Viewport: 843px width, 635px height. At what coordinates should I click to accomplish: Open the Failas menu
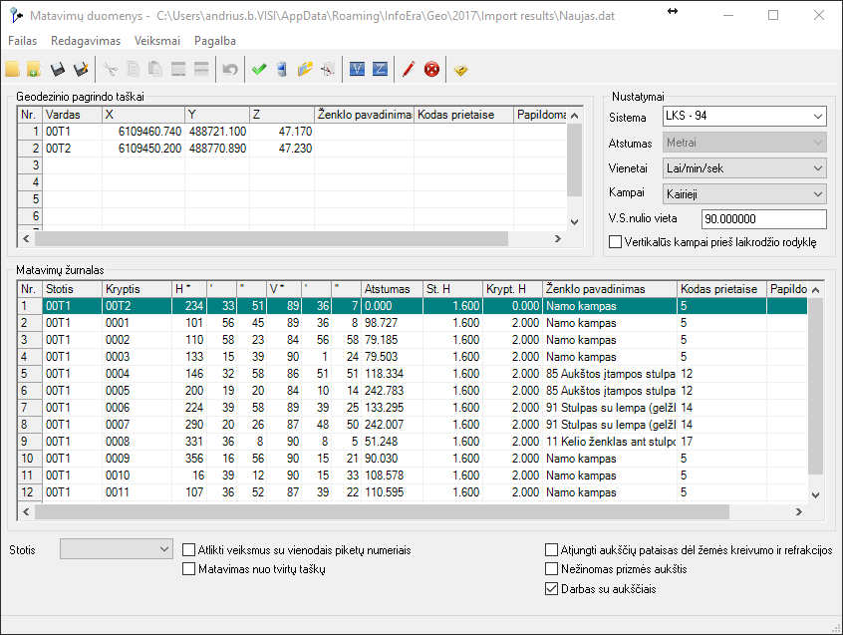click(x=23, y=41)
